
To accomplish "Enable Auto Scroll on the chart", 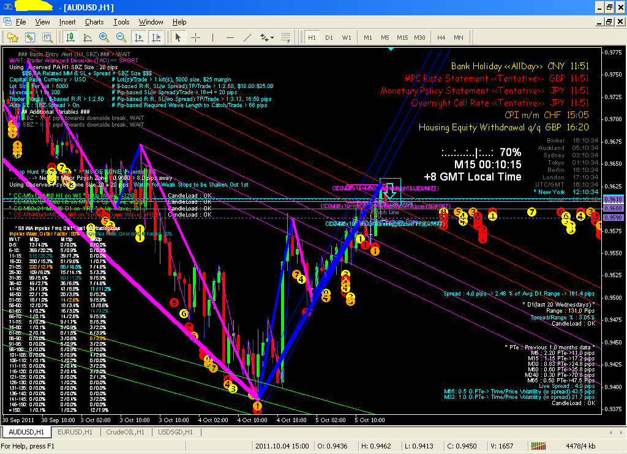I will pos(140,37).
